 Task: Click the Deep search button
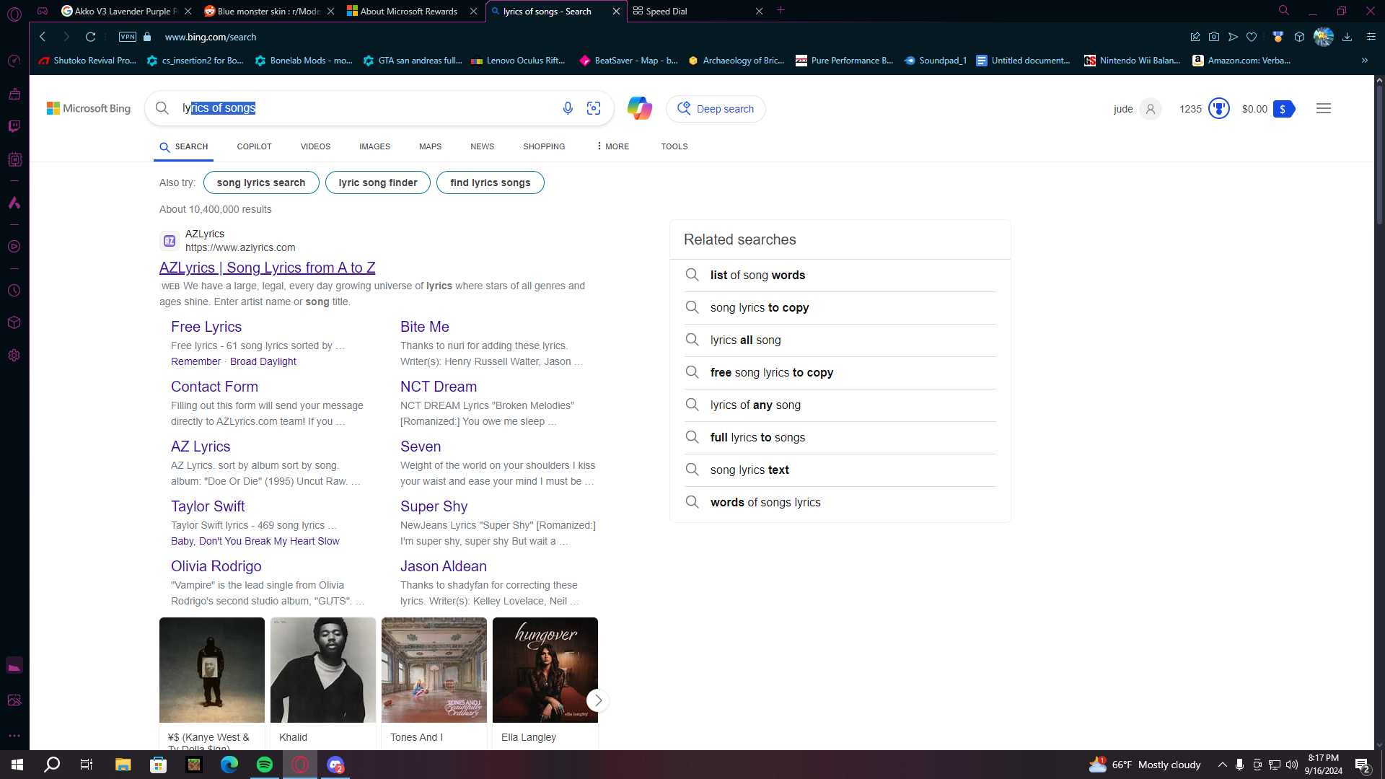(x=716, y=109)
